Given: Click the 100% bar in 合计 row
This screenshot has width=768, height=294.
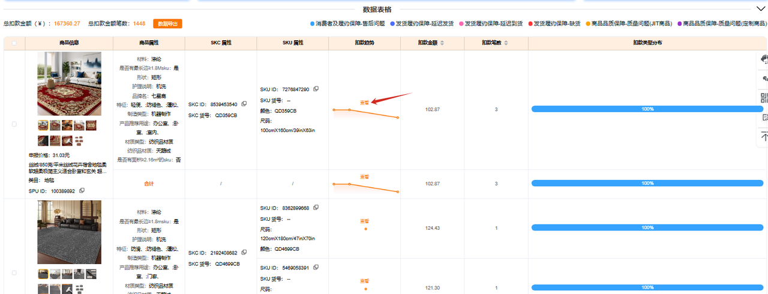Looking at the screenshot, I should tap(647, 184).
